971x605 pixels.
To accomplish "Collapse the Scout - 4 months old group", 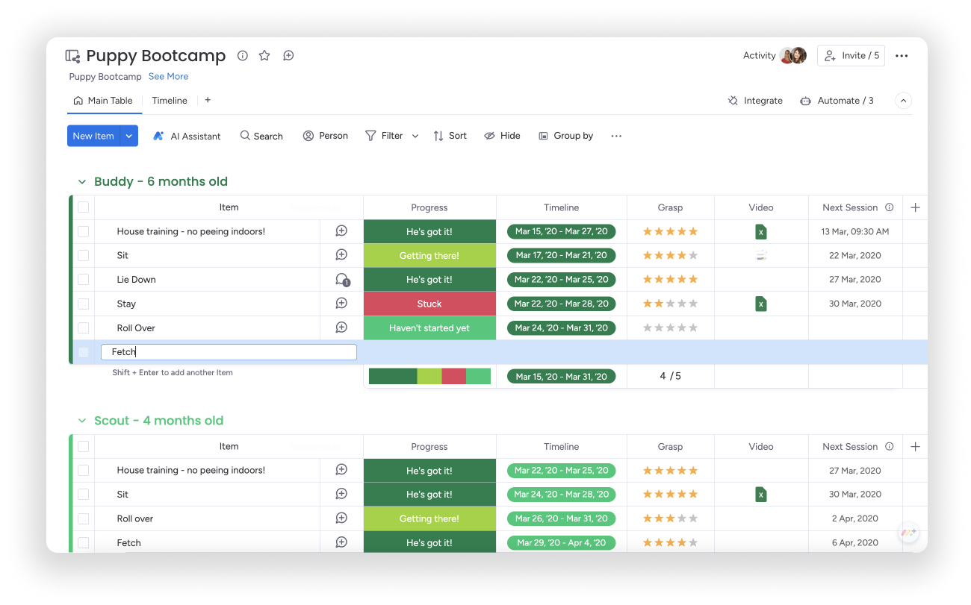I will point(82,421).
